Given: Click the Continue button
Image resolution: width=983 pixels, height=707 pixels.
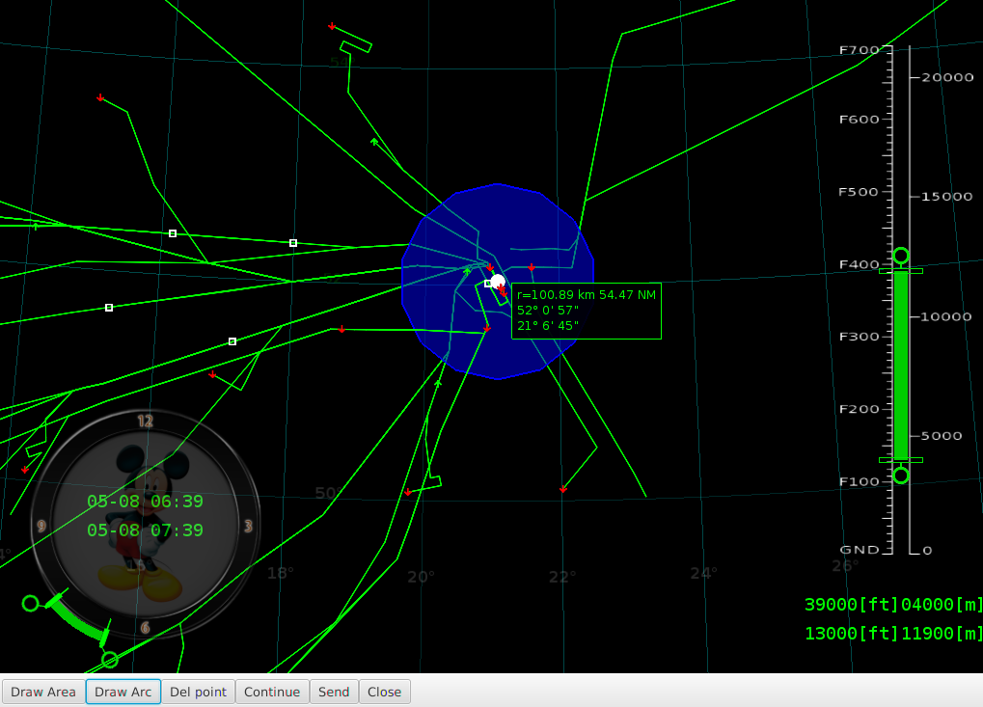Looking at the screenshot, I should pos(272,692).
